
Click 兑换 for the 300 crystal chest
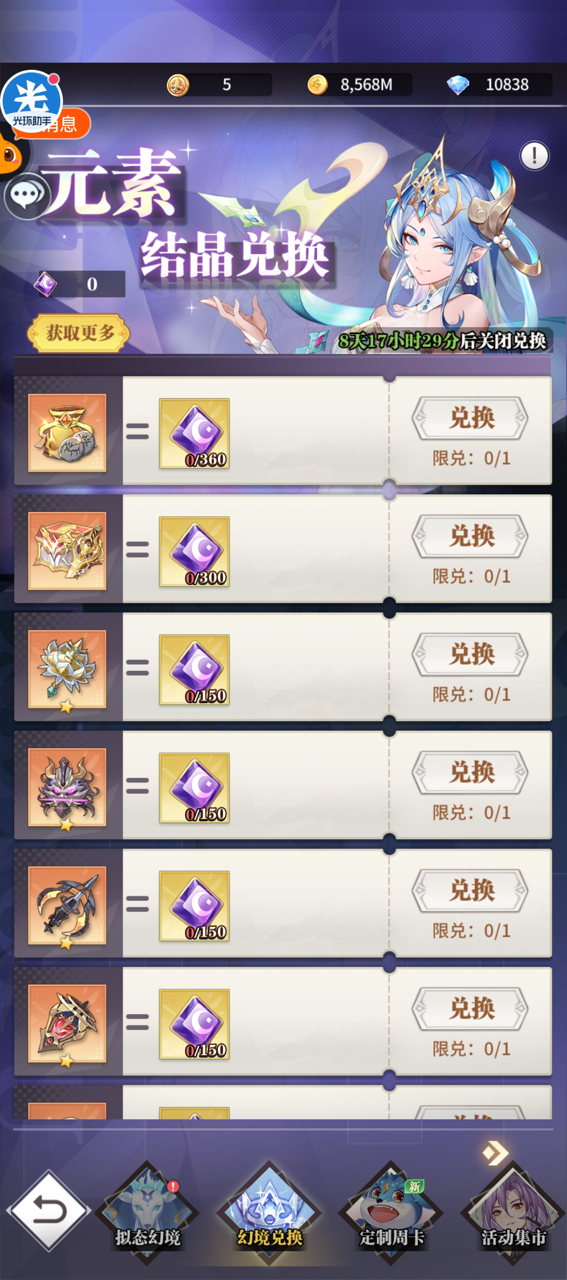[x=470, y=536]
